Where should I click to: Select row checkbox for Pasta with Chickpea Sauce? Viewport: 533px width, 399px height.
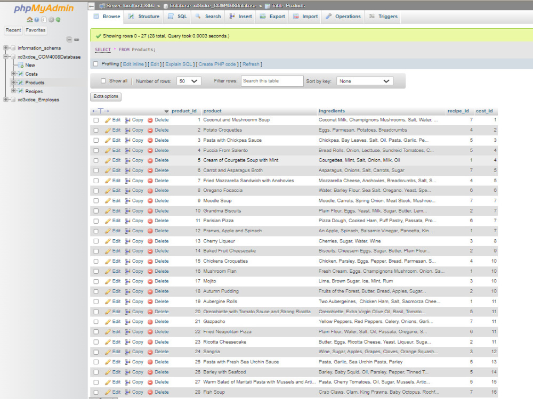[96, 140]
